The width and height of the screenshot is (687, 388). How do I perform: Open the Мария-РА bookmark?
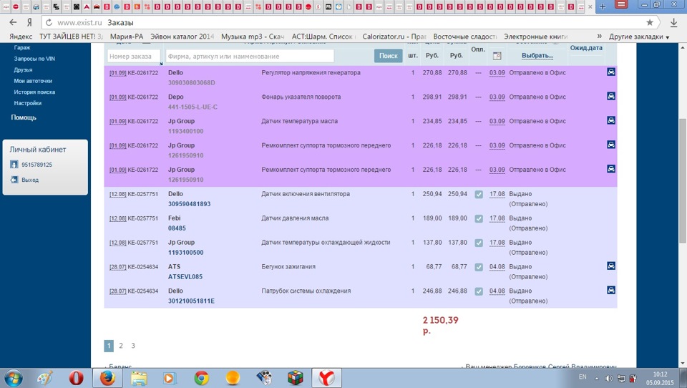[127, 37]
